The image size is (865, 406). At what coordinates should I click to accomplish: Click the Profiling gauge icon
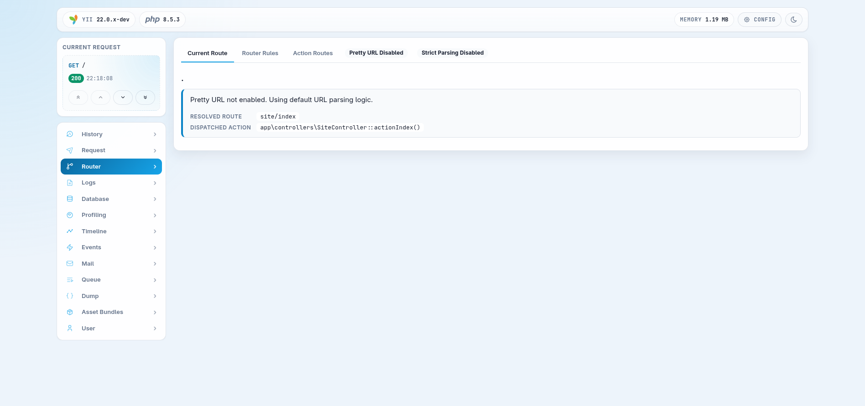[70, 215]
